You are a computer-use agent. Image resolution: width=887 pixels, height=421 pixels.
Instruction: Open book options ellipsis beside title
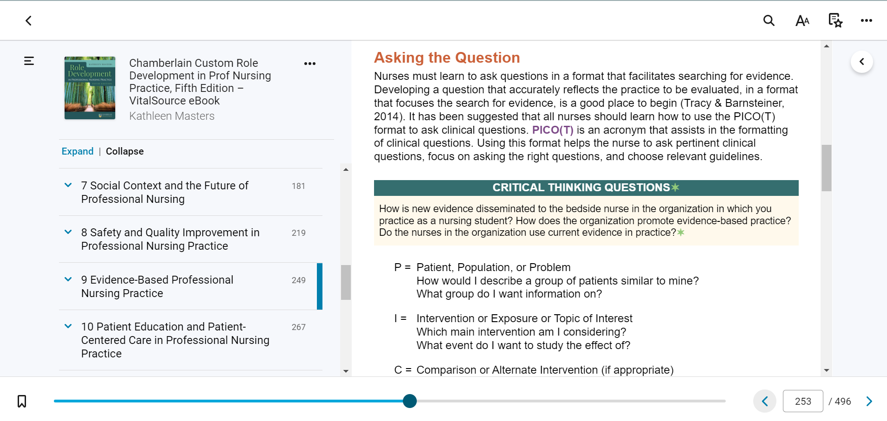(x=310, y=64)
